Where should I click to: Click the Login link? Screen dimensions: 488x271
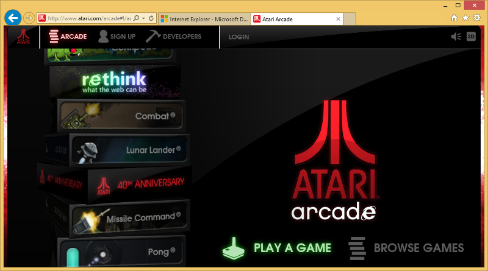click(x=239, y=37)
